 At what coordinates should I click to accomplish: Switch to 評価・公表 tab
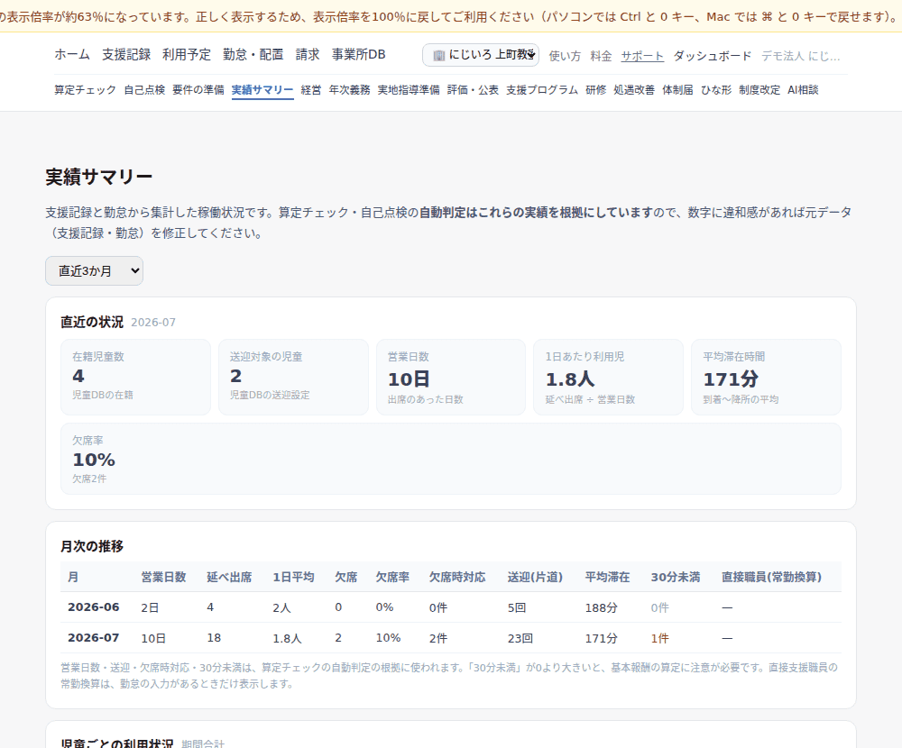473,90
